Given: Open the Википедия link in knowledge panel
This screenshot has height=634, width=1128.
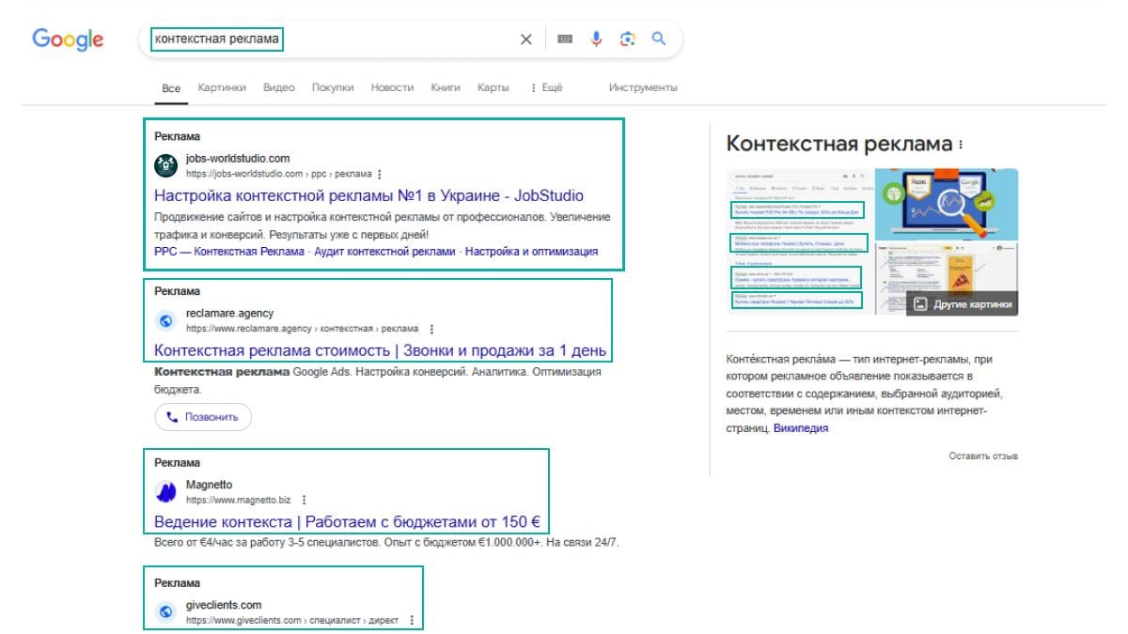Looking at the screenshot, I should (801, 427).
